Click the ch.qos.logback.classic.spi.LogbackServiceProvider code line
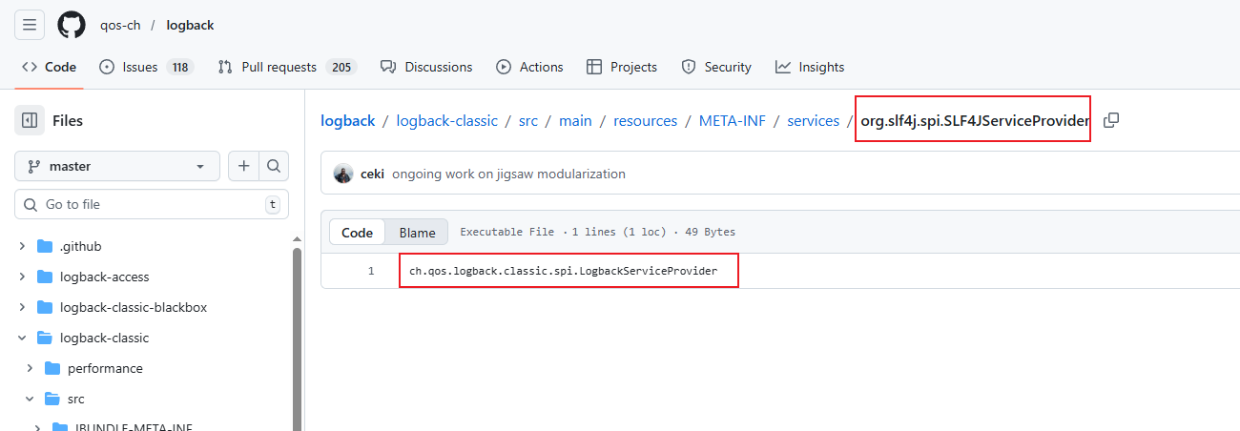Image resolution: width=1240 pixels, height=431 pixels. coord(563,272)
